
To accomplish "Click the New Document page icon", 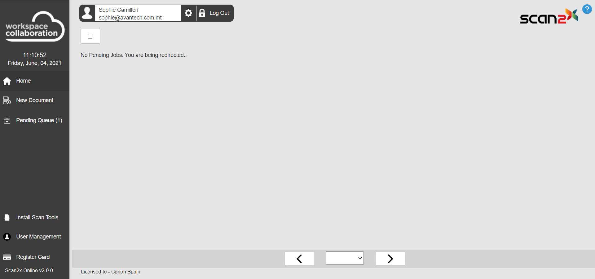I will click(7, 101).
